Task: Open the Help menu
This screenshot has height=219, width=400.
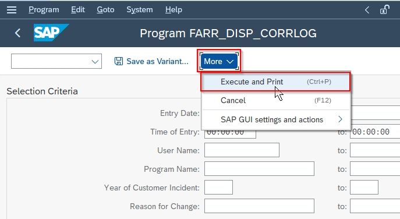Action: tap(174, 10)
